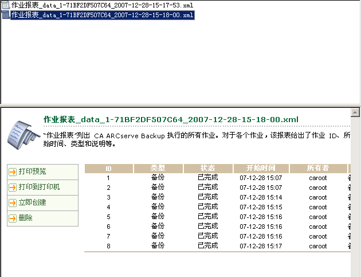The height and width of the screenshot is (277, 361).
Task: Click 备份 type cell in row 1
Action: (x=158, y=177)
